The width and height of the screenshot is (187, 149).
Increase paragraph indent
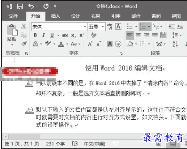pyautogui.click(x=180, y=26)
